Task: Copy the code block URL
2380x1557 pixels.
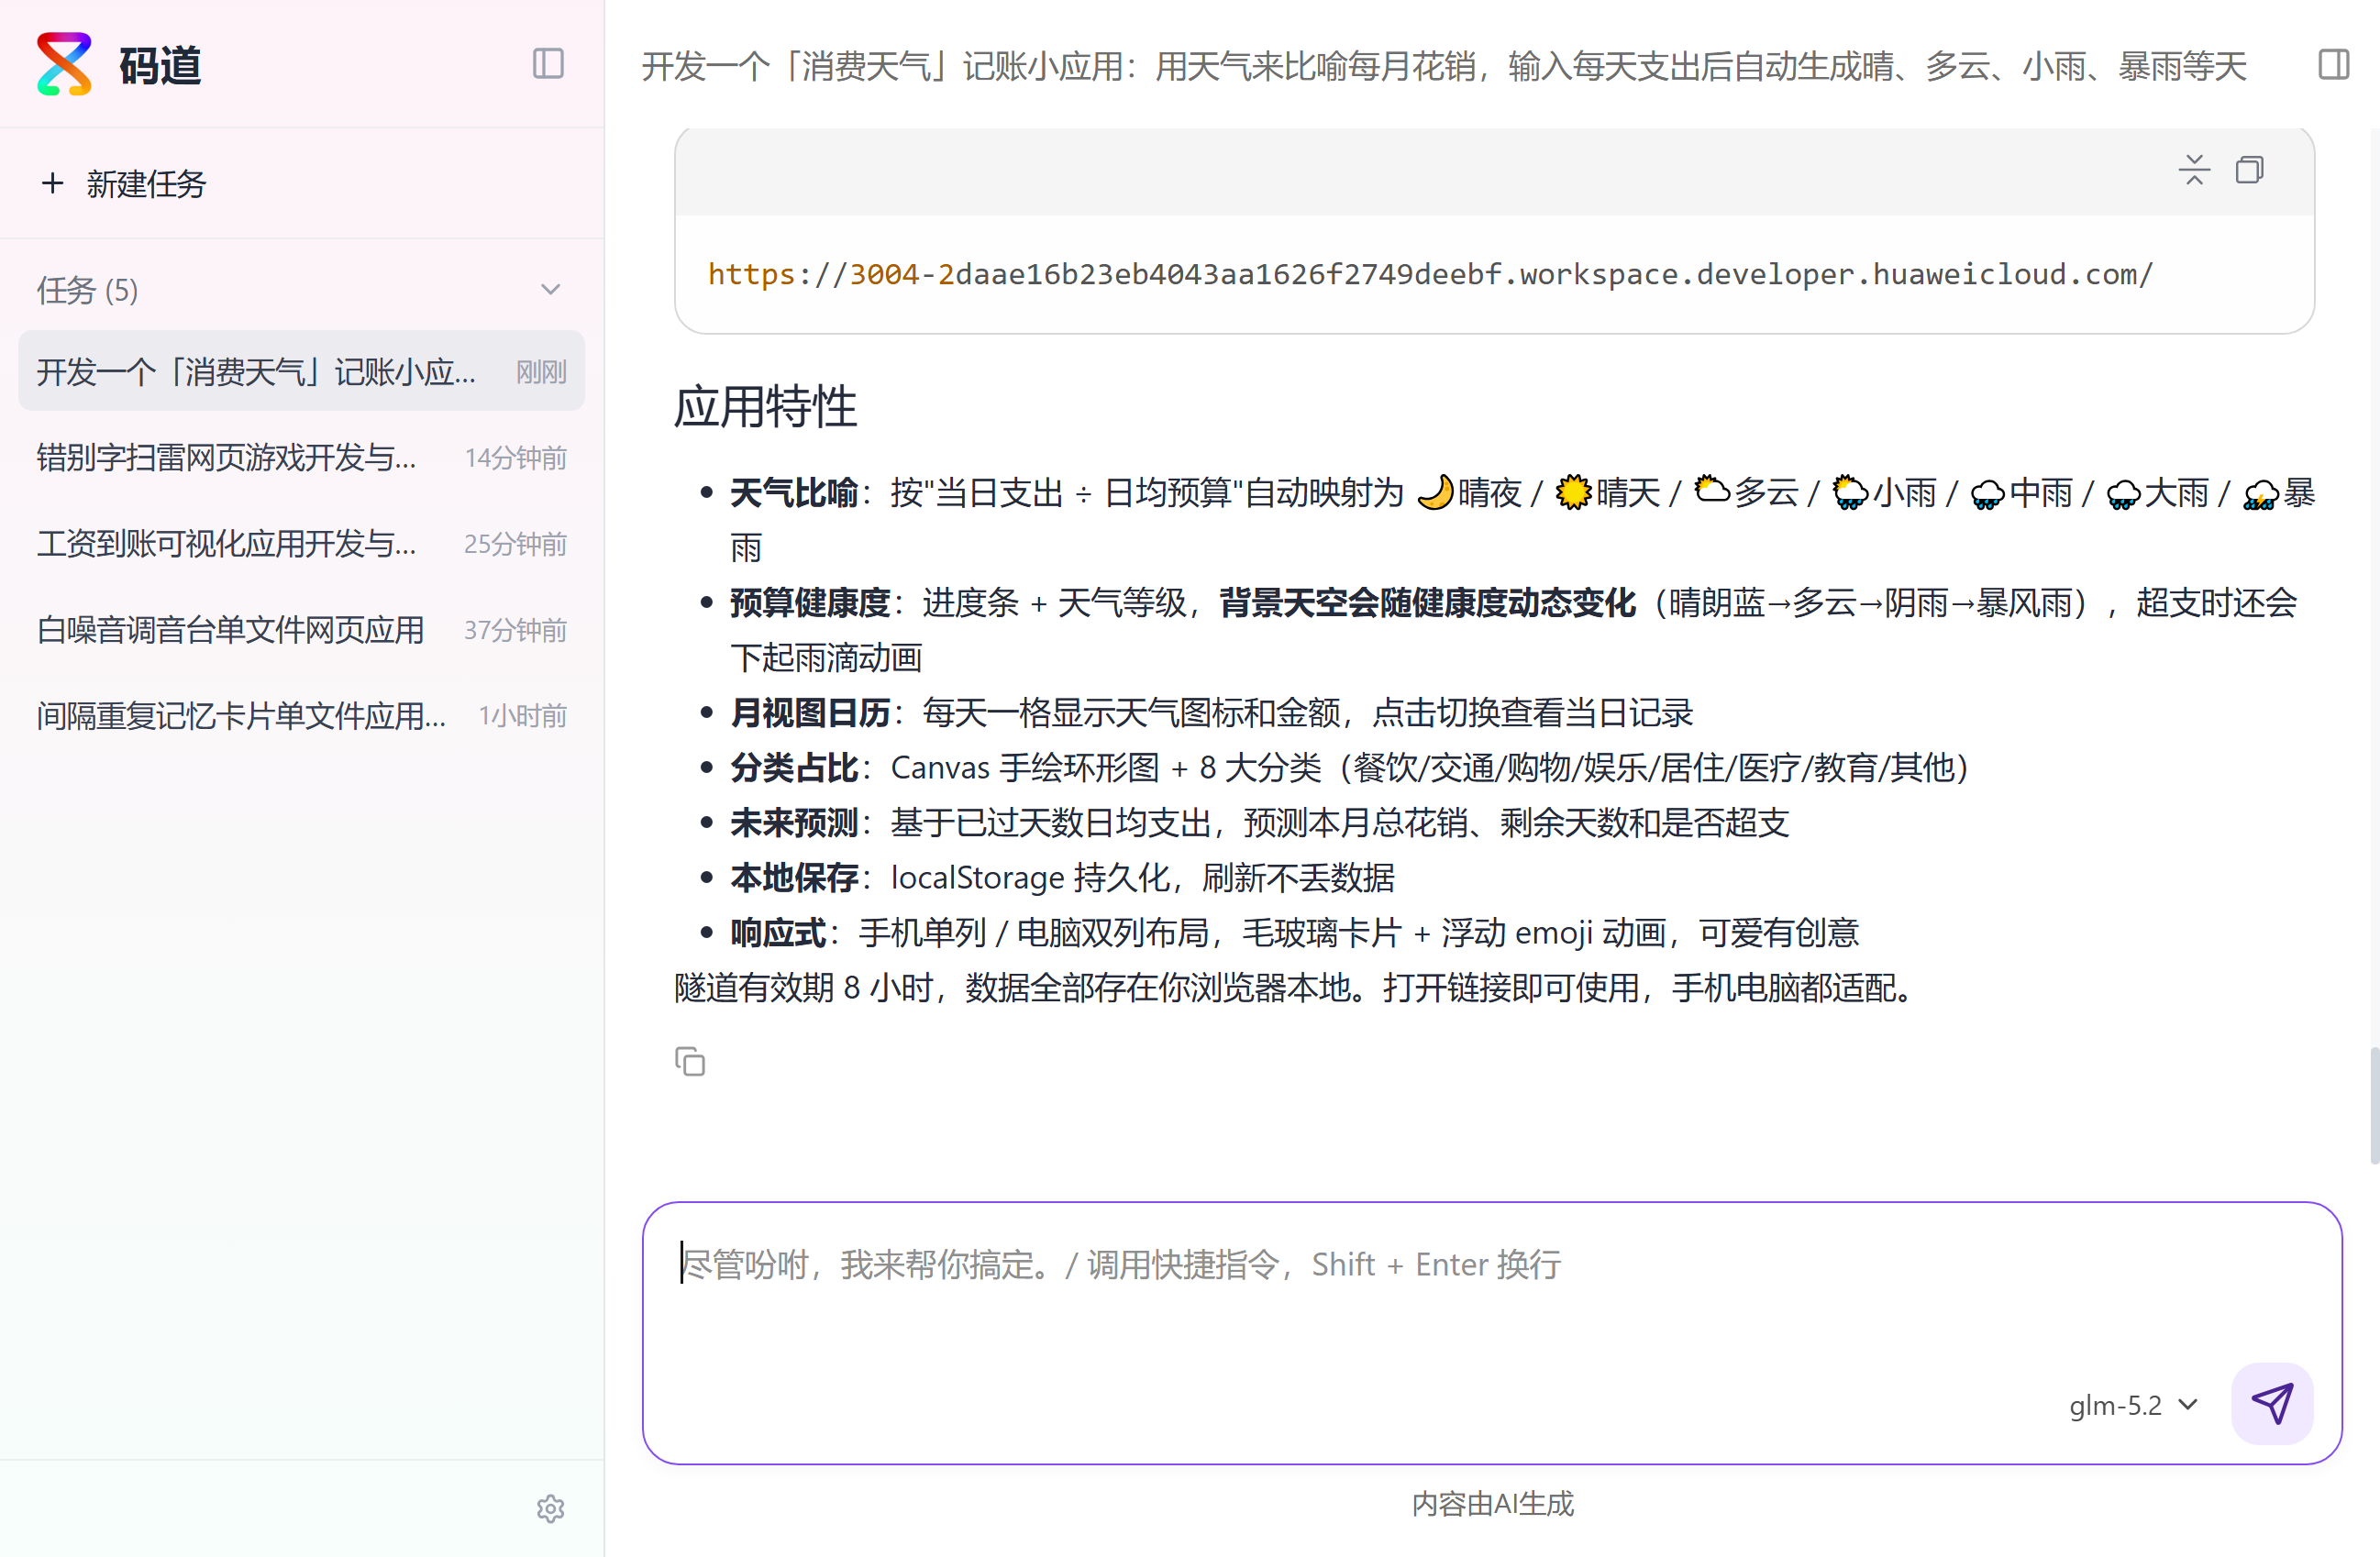Action: click(x=2250, y=169)
